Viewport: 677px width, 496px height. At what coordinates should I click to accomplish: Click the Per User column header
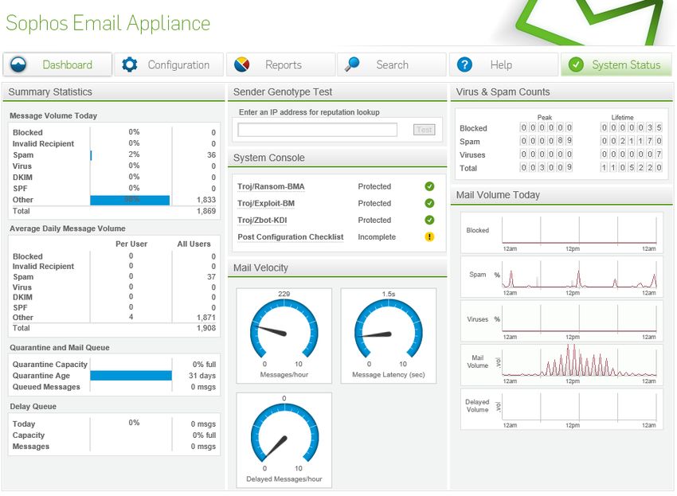tap(131, 244)
